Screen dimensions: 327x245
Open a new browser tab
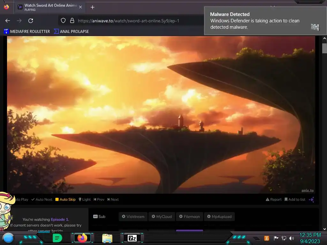click(x=92, y=7)
